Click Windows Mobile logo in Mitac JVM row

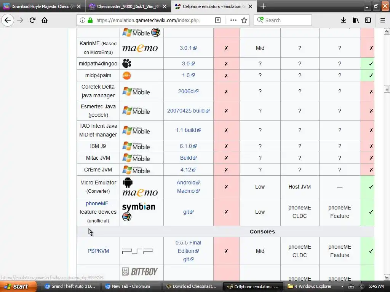pos(136,158)
